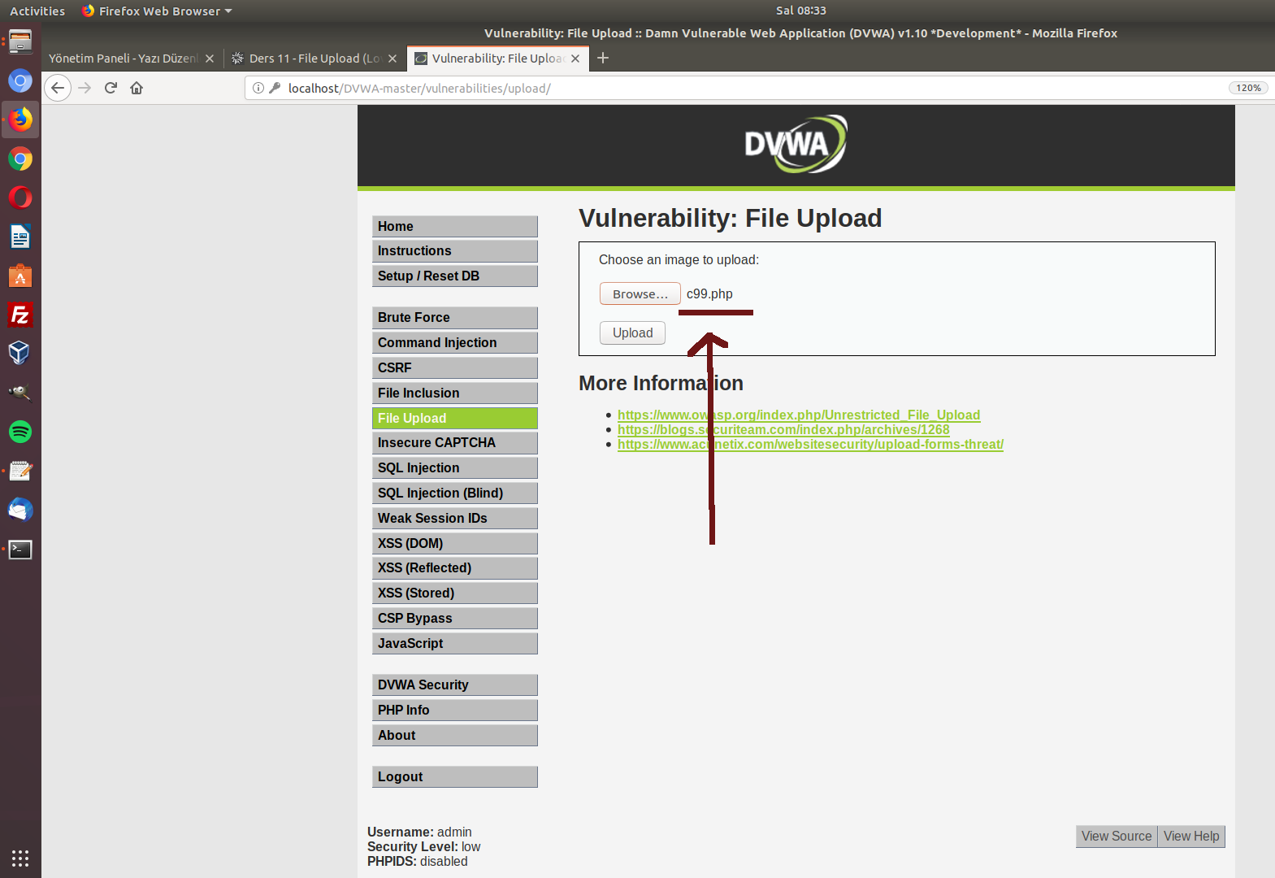This screenshot has height=878, width=1275.
Task: Close the Yönetim Paneli tab
Action: (x=210, y=59)
